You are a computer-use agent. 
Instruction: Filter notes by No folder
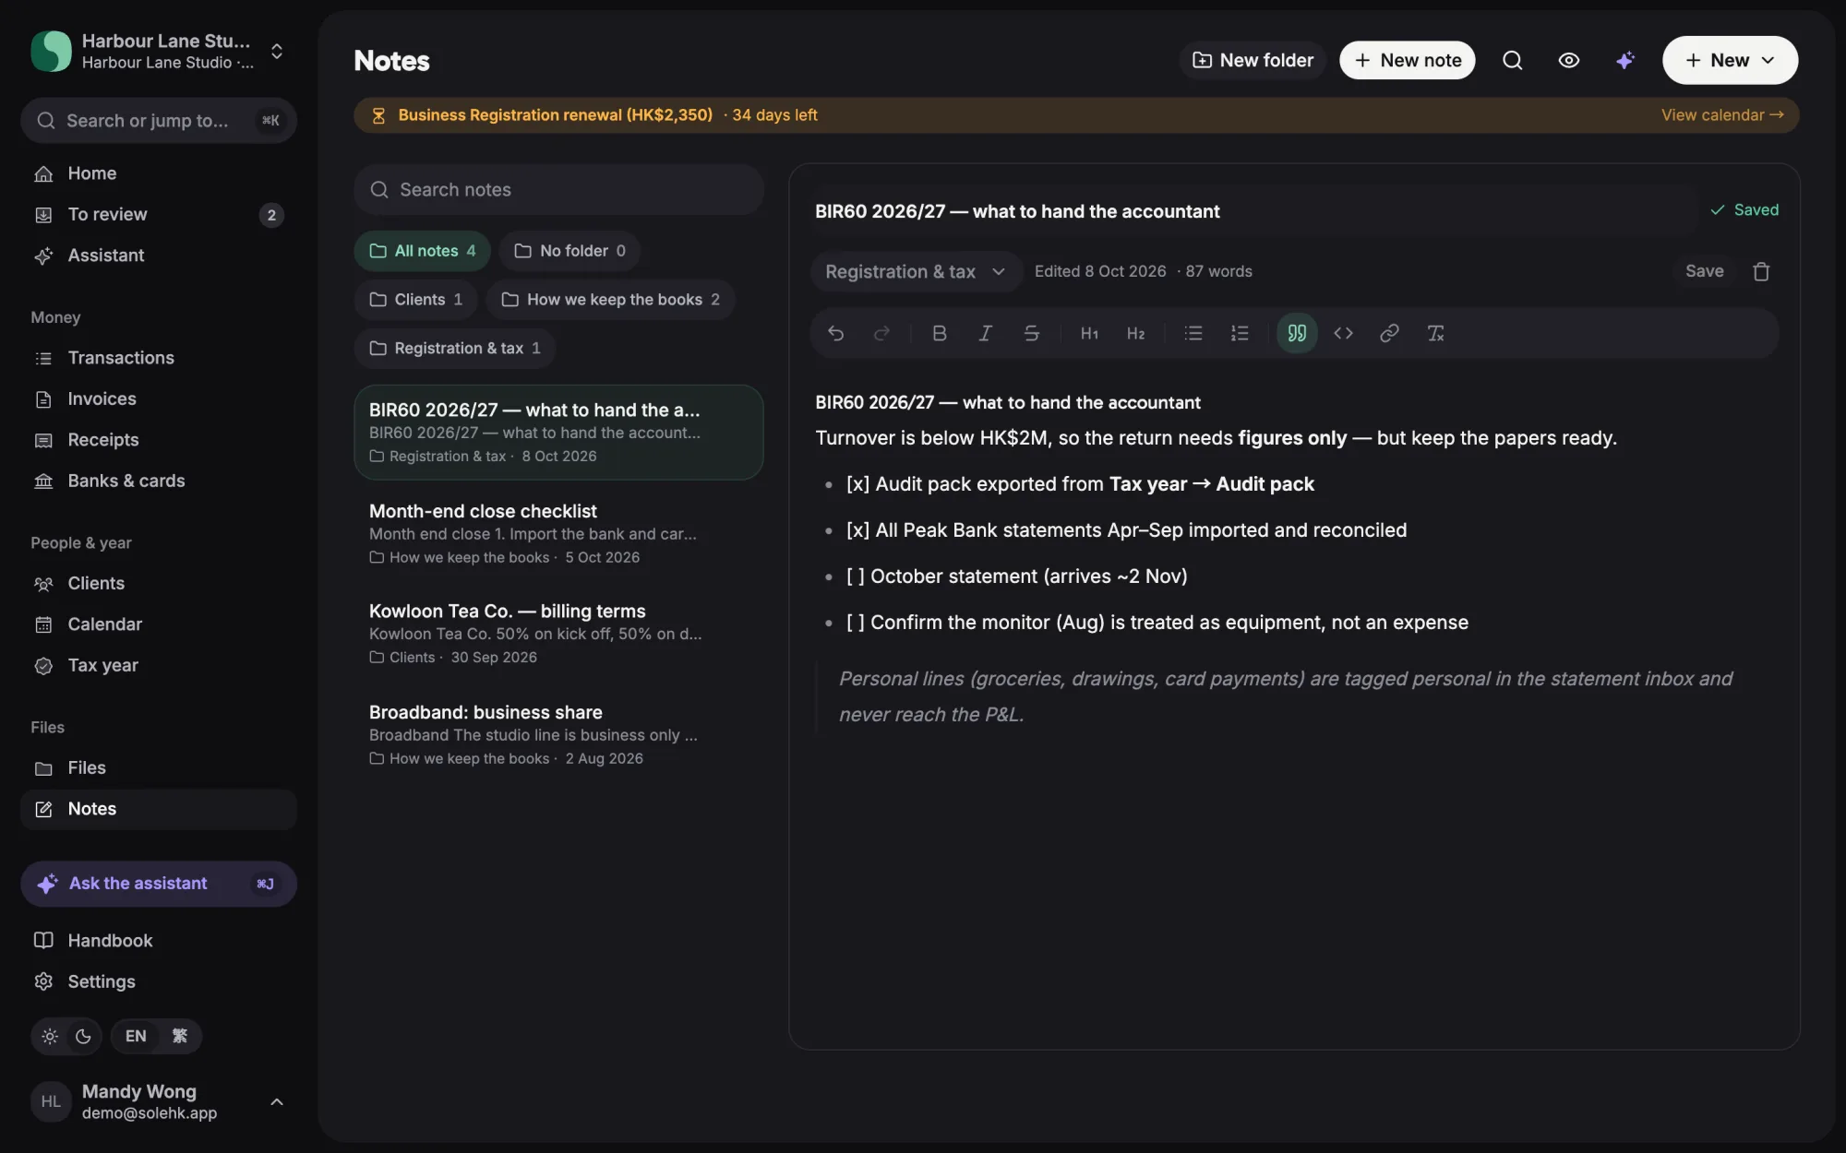click(x=569, y=251)
